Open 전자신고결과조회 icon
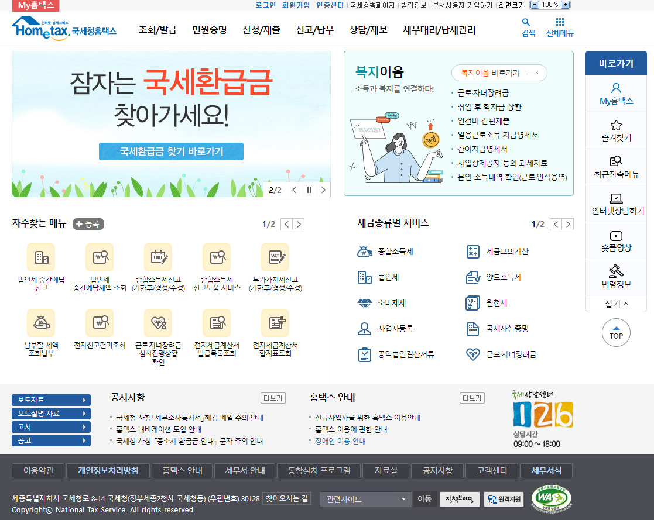 (100, 323)
